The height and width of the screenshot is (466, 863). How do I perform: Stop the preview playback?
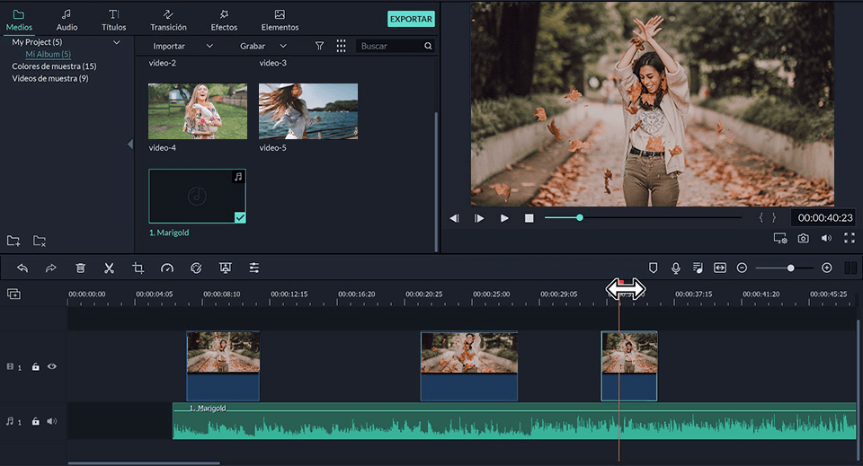coord(529,218)
